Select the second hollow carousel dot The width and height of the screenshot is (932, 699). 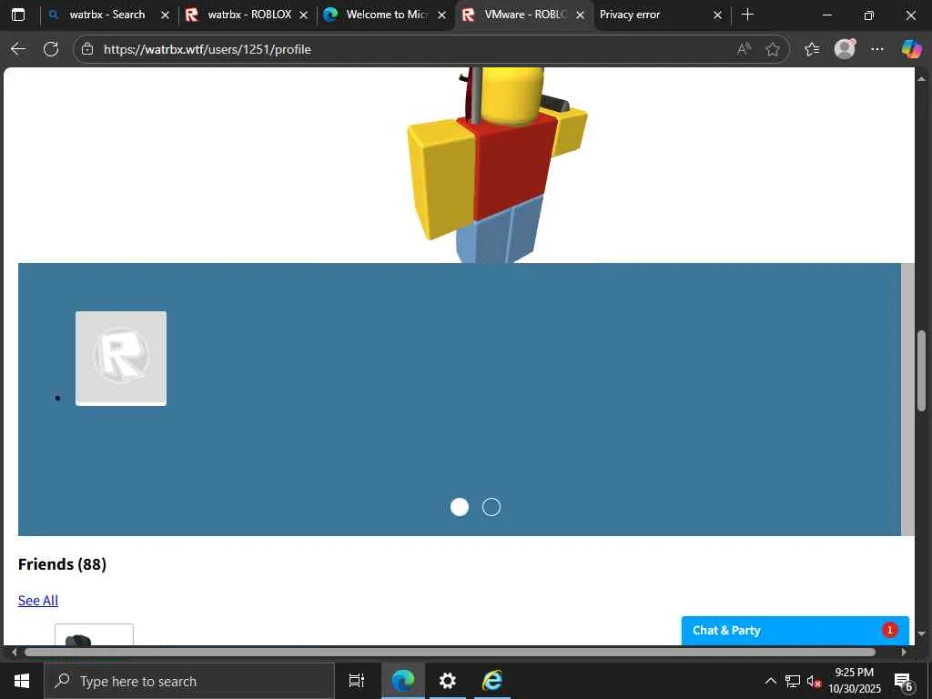[x=491, y=507]
